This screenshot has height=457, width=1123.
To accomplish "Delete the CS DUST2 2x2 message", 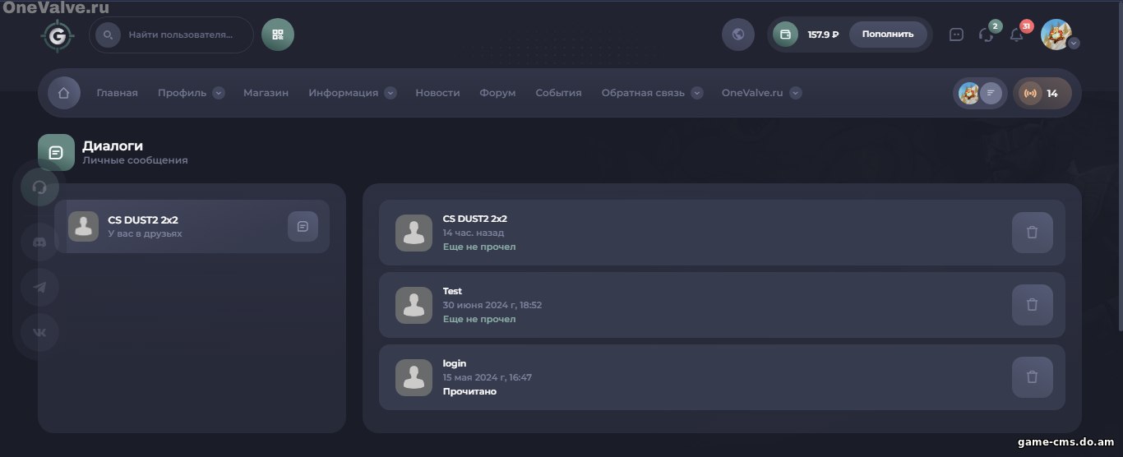I will pos(1032,233).
